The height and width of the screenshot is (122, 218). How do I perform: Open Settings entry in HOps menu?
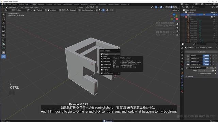pos(110,70)
